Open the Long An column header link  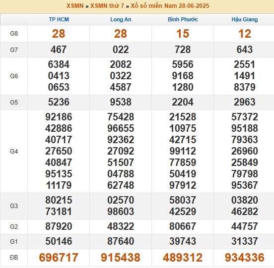[x=121, y=19]
